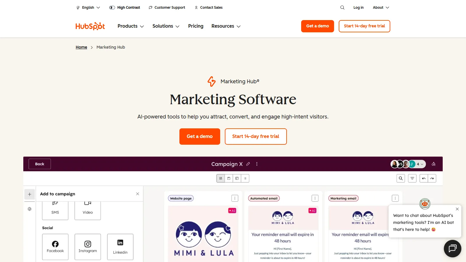Expand the Resources menu
Image resolution: width=466 pixels, height=262 pixels.
coord(226,26)
